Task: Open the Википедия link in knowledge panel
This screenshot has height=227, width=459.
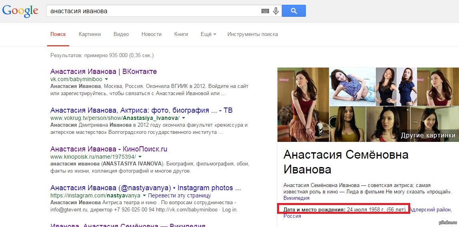Action: coord(297,198)
